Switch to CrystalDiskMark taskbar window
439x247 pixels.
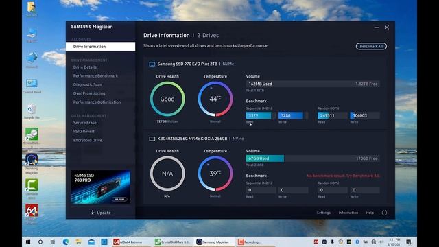click(x=173, y=242)
